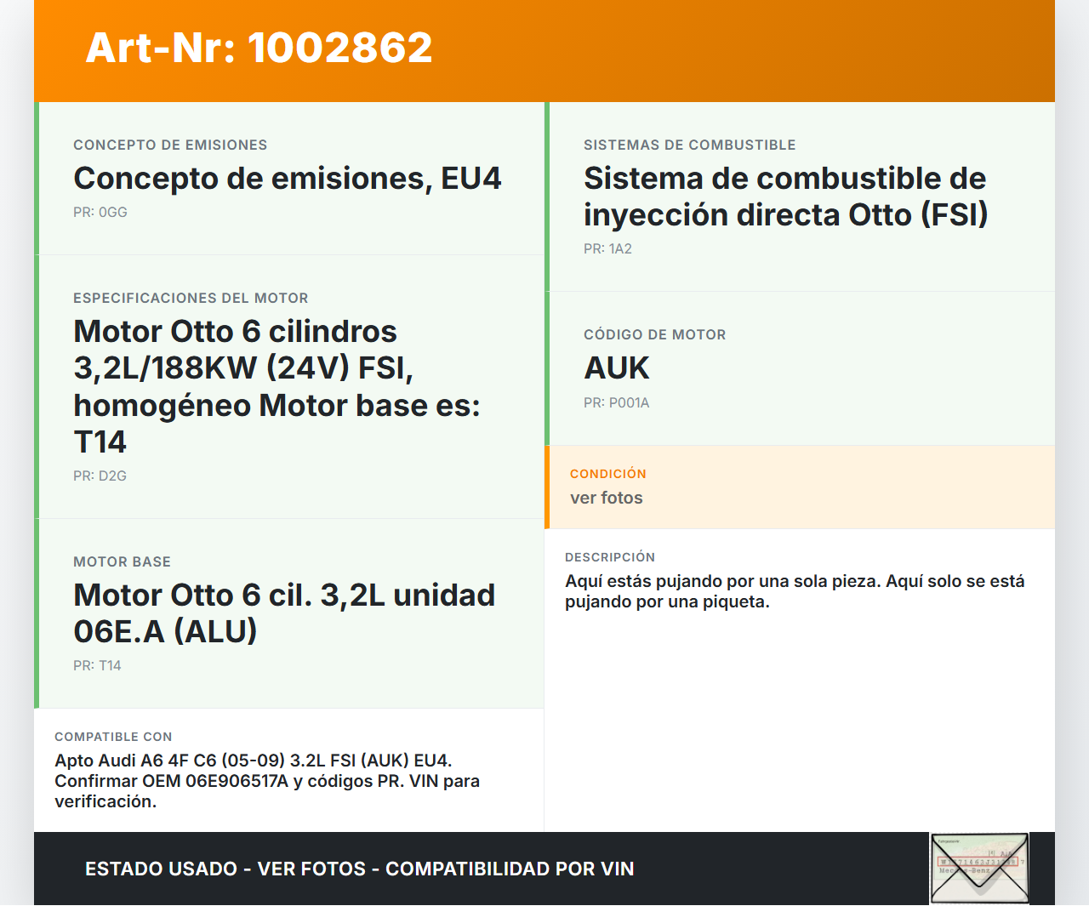This screenshot has width=1089, height=906.
Task: Select the 'CONDICIÓN' orange label
Action: [608, 474]
